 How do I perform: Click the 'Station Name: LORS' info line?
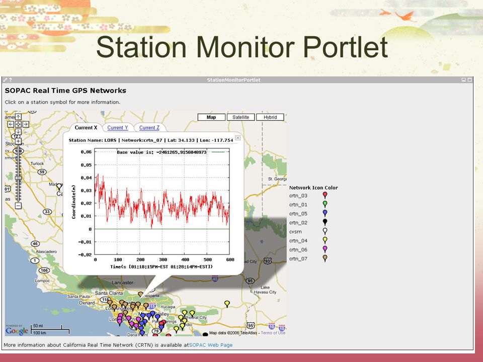[x=151, y=140]
